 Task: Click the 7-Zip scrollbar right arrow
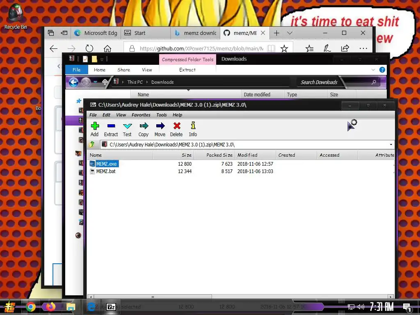(391, 297)
